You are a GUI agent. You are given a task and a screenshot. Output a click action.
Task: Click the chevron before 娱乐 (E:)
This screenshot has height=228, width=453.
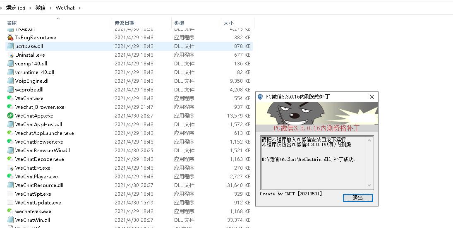click(x=1, y=8)
